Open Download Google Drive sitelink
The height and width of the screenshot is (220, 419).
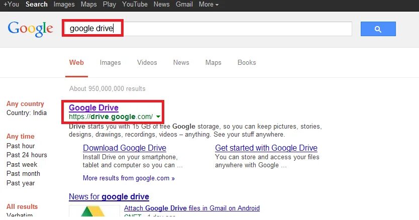[125, 148]
